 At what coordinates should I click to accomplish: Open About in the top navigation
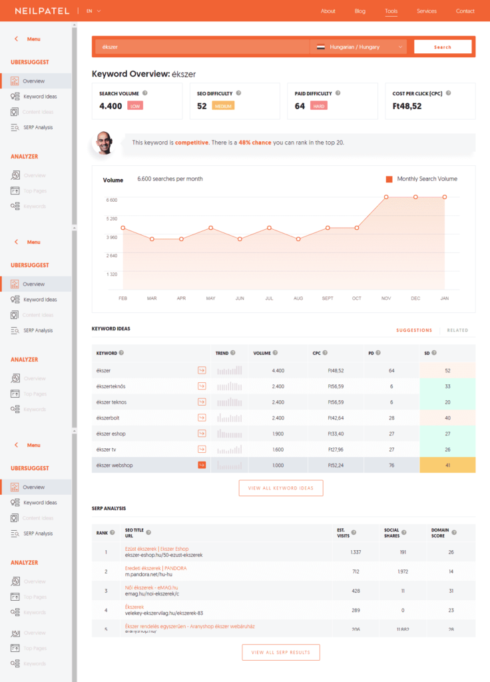tap(328, 11)
